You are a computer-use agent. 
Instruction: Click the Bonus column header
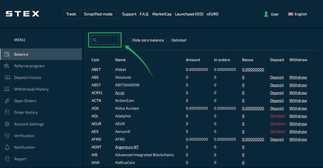(x=247, y=60)
